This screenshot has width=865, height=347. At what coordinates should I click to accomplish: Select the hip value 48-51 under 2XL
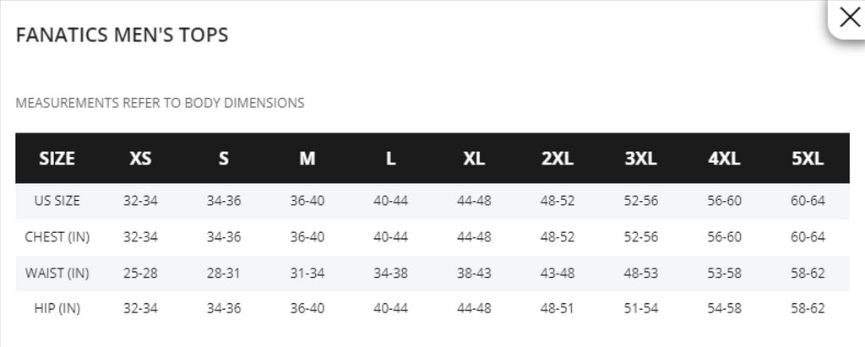[x=558, y=308]
